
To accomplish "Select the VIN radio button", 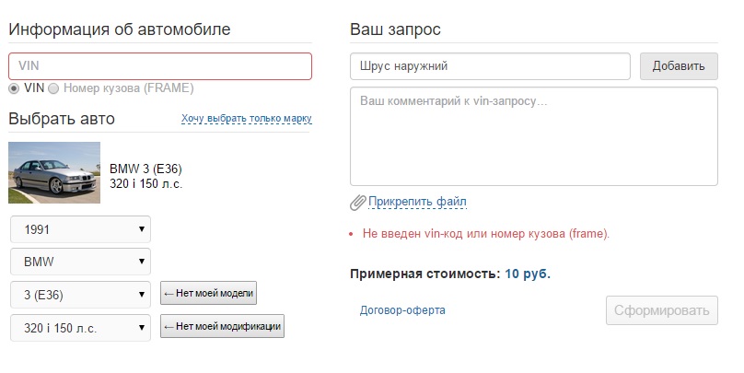I will [x=14, y=88].
